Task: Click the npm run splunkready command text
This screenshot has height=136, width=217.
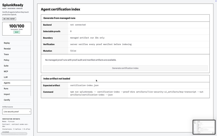Action: (x=137, y=93)
